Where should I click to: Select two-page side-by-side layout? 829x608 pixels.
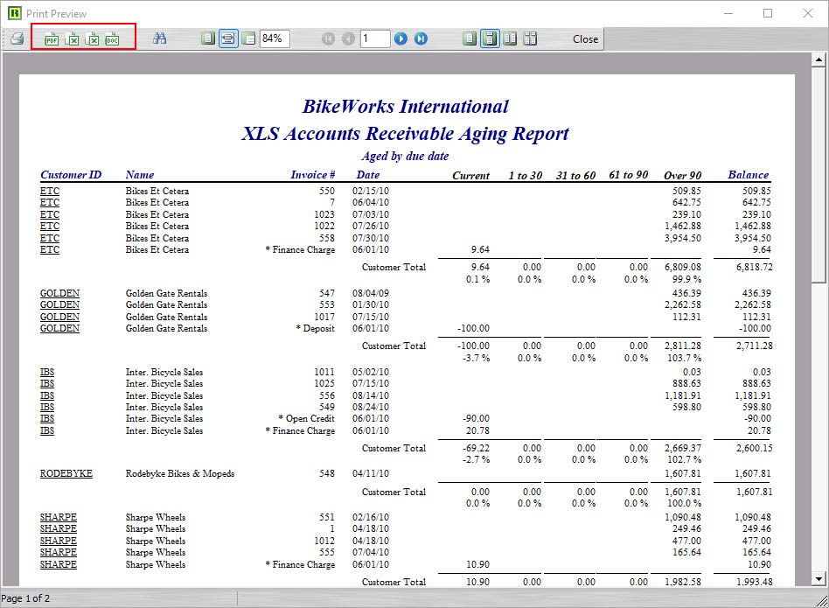click(509, 38)
